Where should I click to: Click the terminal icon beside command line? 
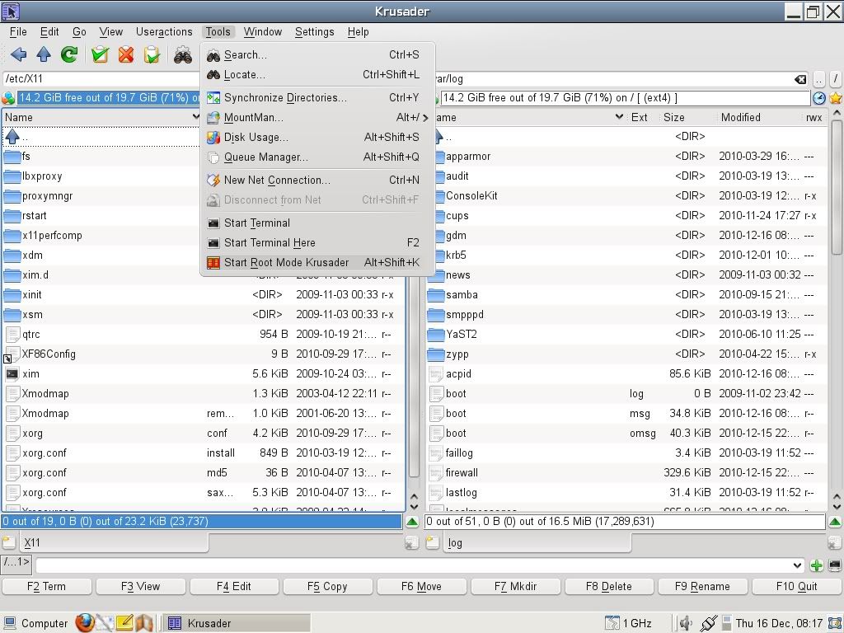[x=835, y=565]
